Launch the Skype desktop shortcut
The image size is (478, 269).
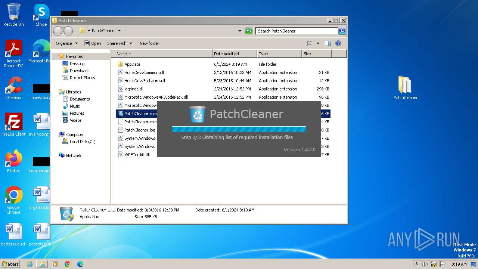tap(41, 15)
